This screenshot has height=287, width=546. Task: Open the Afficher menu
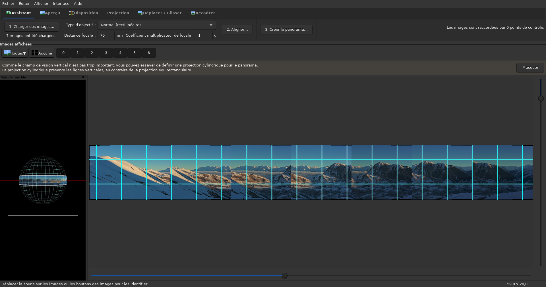click(x=41, y=3)
